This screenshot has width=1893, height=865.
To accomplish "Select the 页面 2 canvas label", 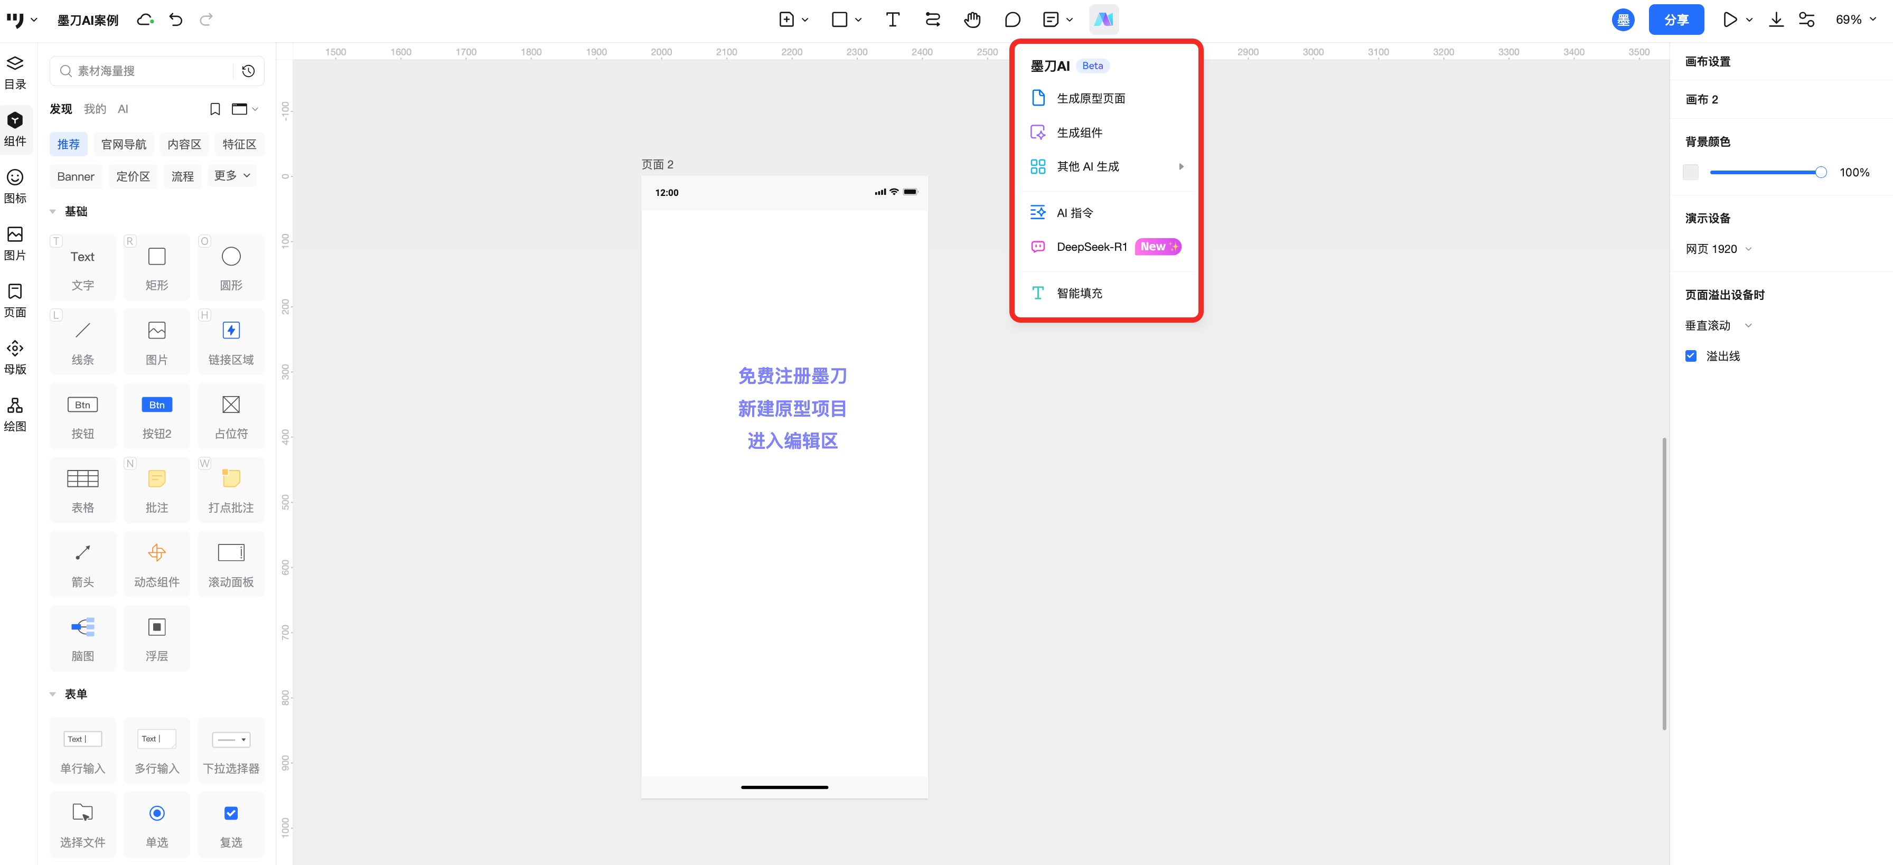I will point(657,165).
